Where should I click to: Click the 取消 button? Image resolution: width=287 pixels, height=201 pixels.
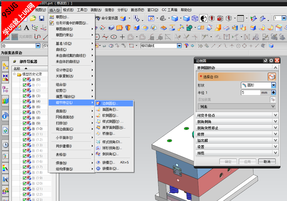coord(267,162)
